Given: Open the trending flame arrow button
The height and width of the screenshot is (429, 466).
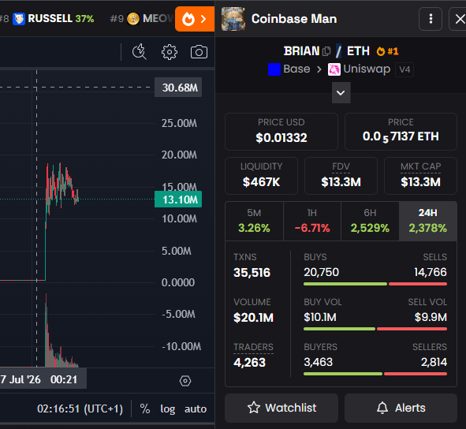Looking at the screenshot, I should [x=195, y=19].
